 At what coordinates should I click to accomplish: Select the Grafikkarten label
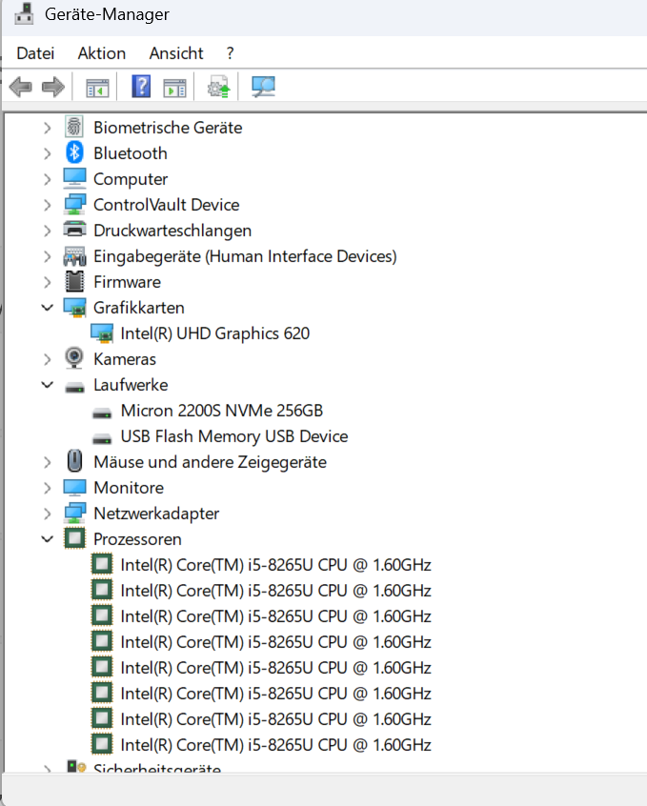pos(139,308)
